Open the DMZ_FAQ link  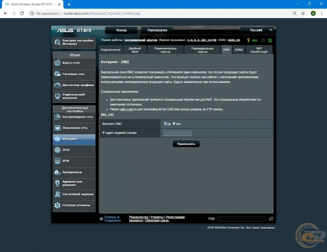point(107,114)
